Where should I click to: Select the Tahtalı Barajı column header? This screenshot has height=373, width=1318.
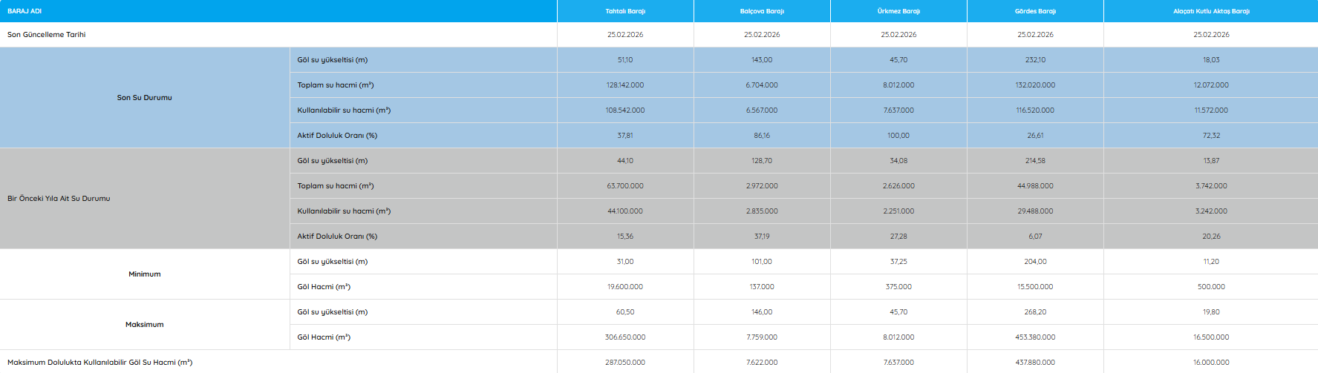tap(625, 11)
